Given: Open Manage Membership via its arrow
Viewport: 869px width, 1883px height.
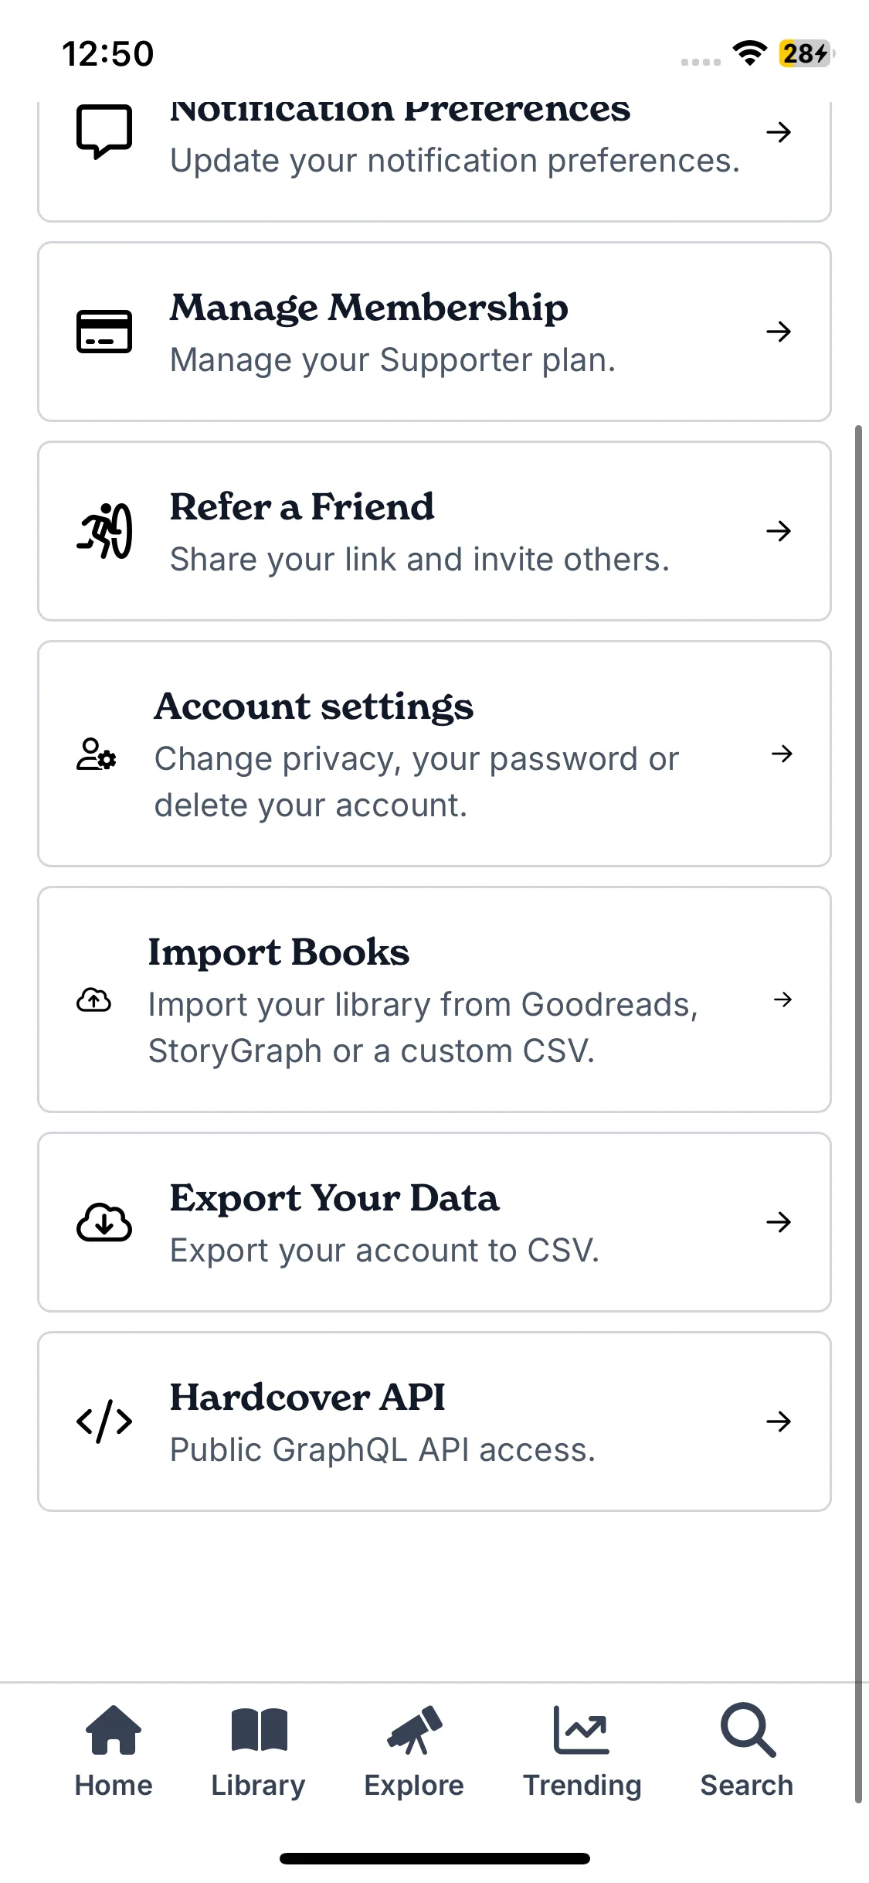Looking at the screenshot, I should (779, 332).
